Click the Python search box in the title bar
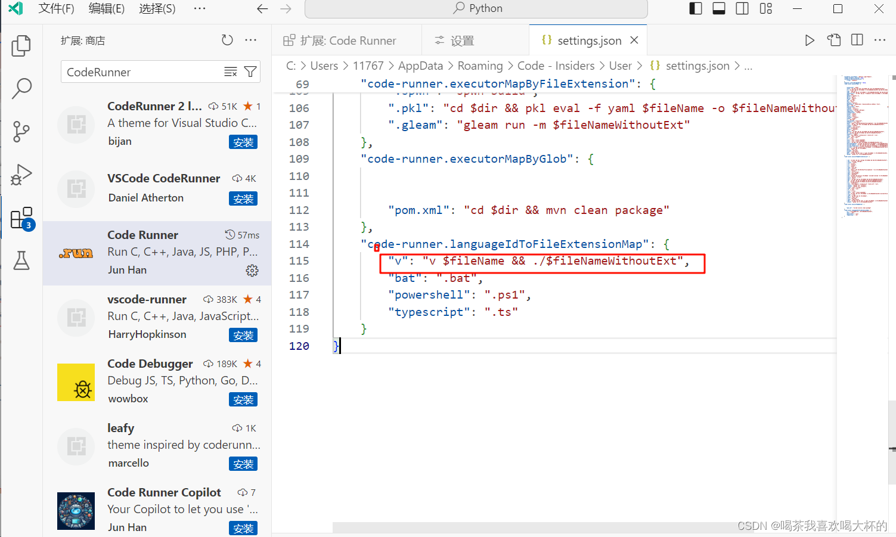This screenshot has height=537, width=896. coord(475,9)
